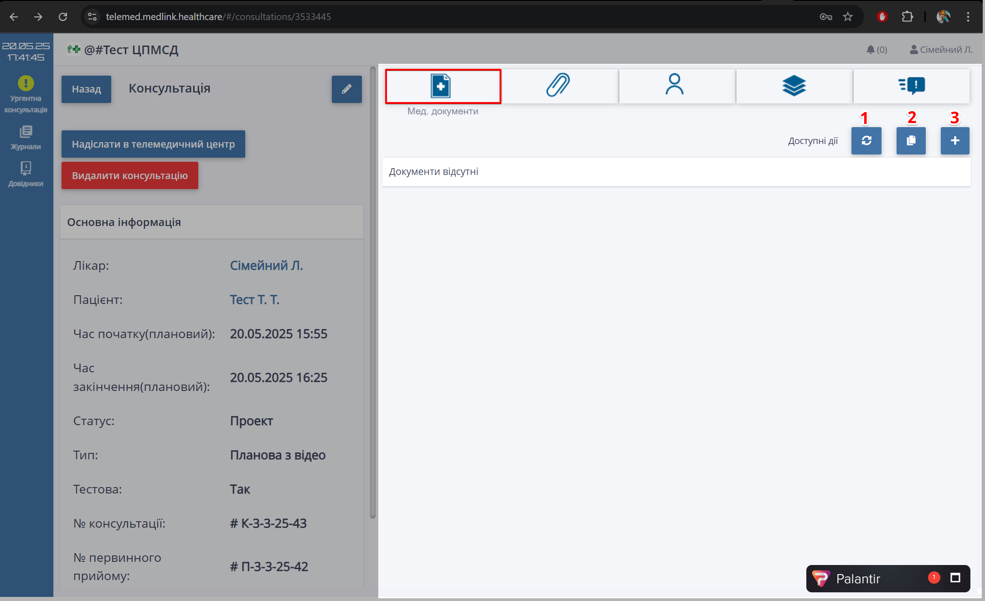
Task: Switch to the paperclip attachments tab
Action: click(x=559, y=86)
